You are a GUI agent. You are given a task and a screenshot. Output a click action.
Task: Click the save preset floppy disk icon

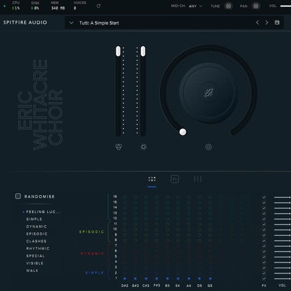[277, 22]
